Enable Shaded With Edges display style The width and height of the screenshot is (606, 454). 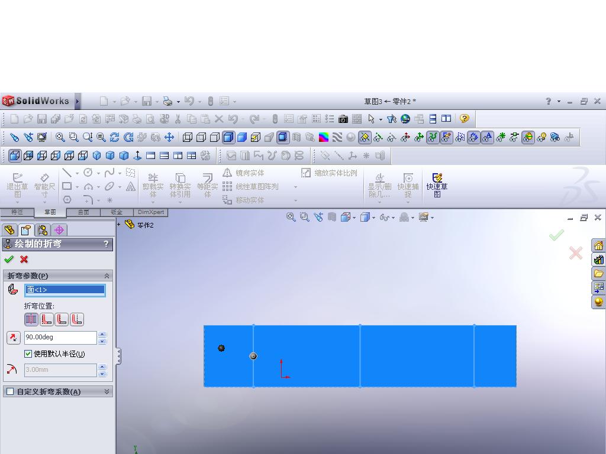[x=228, y=137]
